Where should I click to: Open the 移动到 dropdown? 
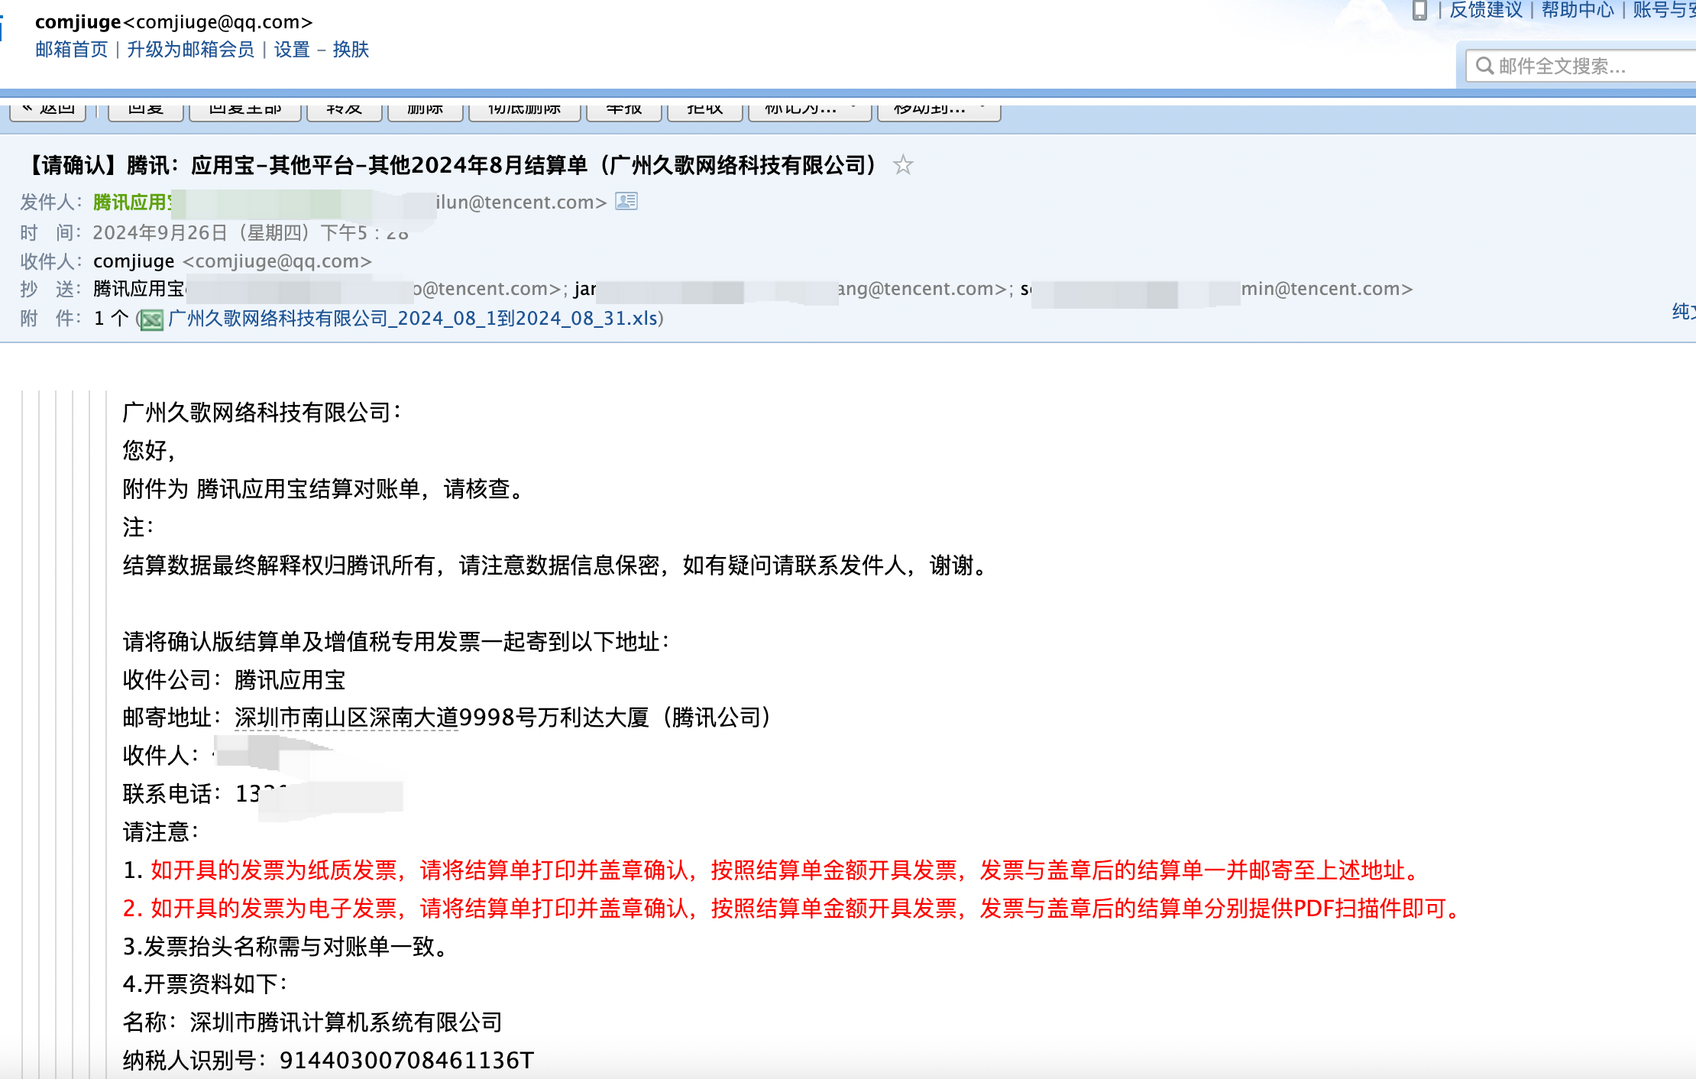click(939, 110)
